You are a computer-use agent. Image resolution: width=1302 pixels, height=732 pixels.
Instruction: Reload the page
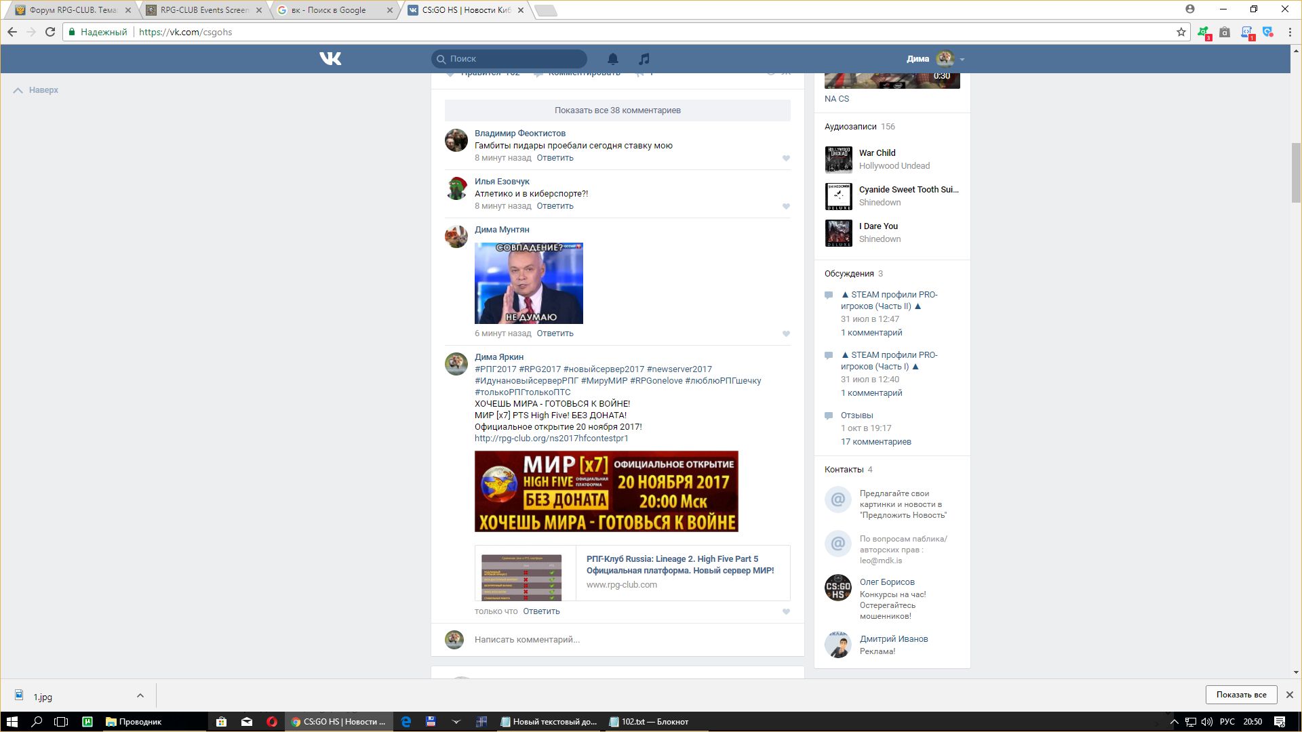[50, 32]
